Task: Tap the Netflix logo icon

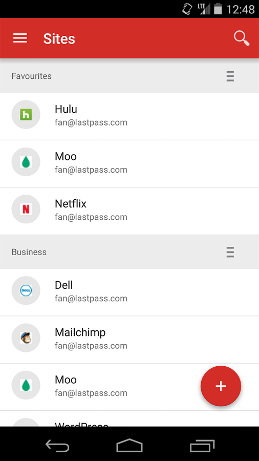Action: (26, 209)
